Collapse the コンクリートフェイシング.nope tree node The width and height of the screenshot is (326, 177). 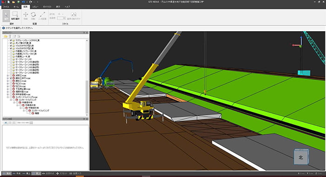[8, 97]
